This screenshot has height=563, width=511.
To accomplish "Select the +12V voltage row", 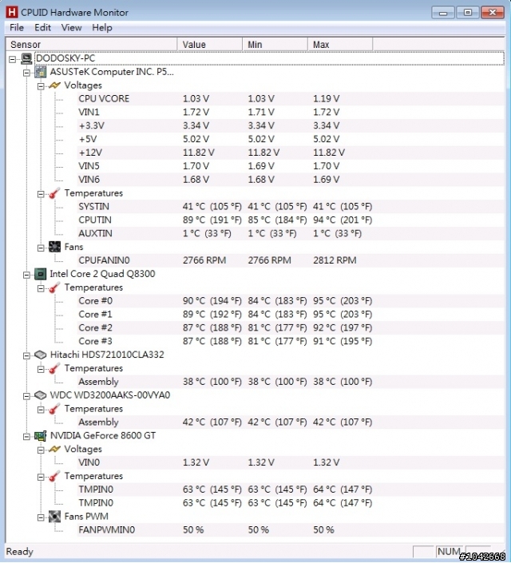I will (x=290, y=153).
